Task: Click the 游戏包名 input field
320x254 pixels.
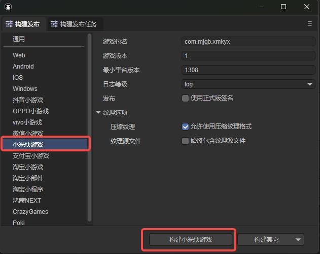Action: (248, 42)
